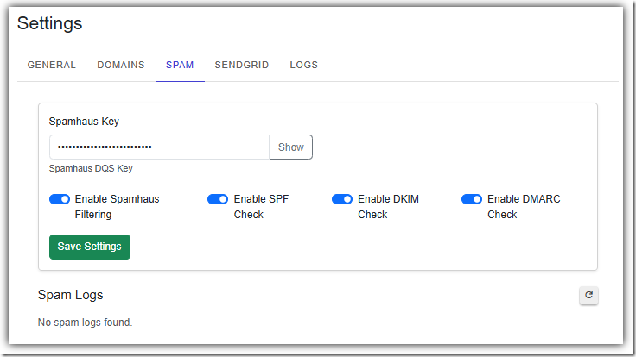Show the hidden Spamhaus key
Viewport: 636px width, 357px height.
coord(291,147)
